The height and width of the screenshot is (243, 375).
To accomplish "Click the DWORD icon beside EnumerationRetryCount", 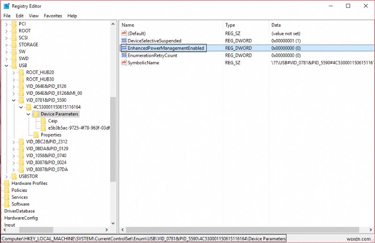I will pos(124,55).
